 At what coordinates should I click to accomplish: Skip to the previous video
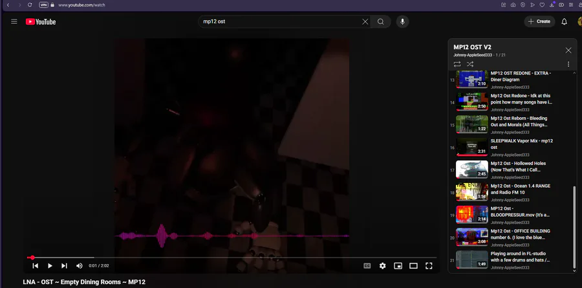click(36, 266)
